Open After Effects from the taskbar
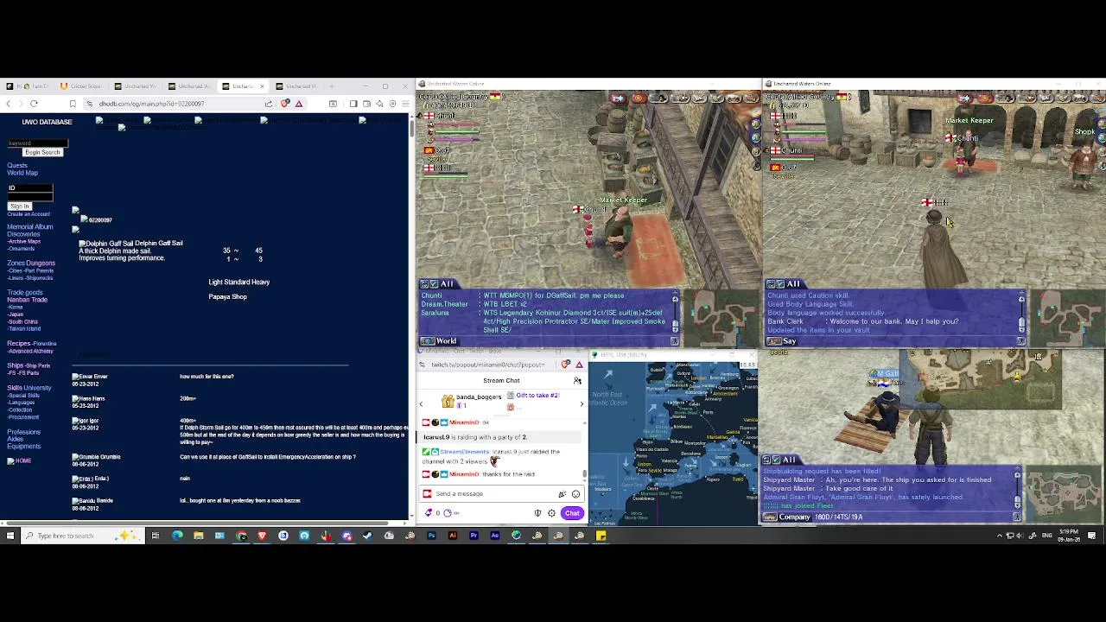 click(x=494, y=536)
